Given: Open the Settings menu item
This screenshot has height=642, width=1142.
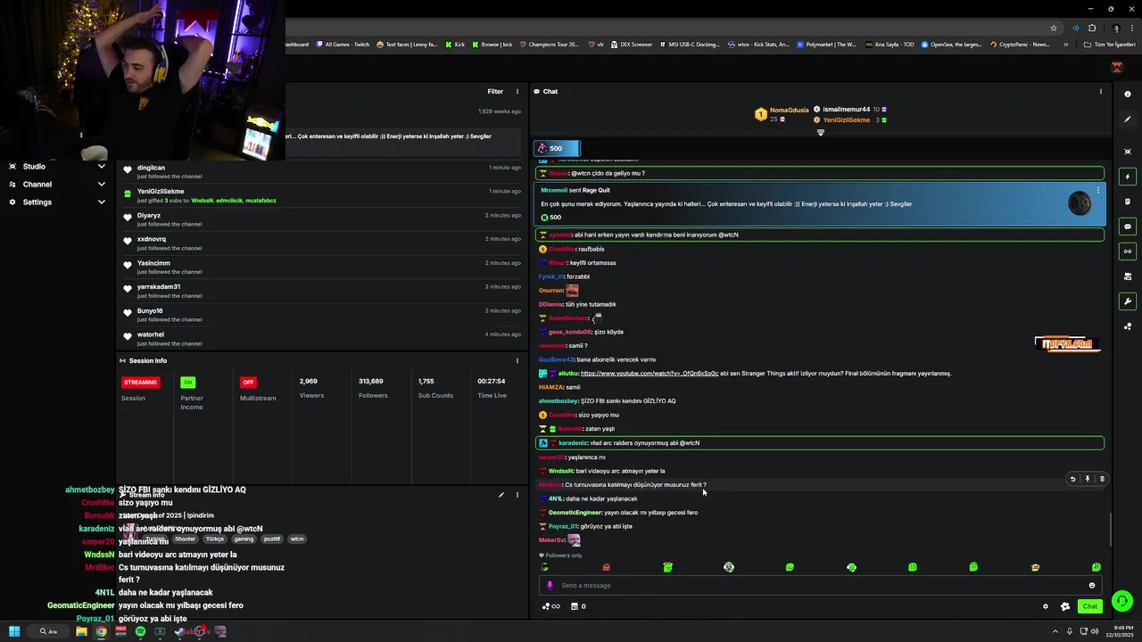Looking at the screenshot, I should pyautogui.click(x=37, y=202).
